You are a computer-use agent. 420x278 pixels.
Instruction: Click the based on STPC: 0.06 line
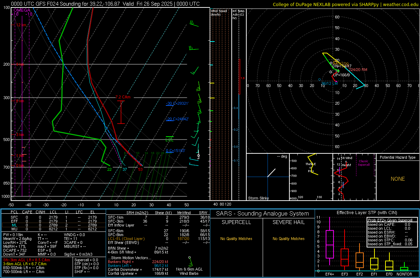[x=390, y=240]
